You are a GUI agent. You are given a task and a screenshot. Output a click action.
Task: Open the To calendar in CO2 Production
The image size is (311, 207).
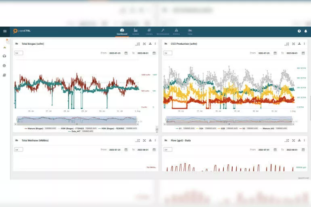point(303,53)
